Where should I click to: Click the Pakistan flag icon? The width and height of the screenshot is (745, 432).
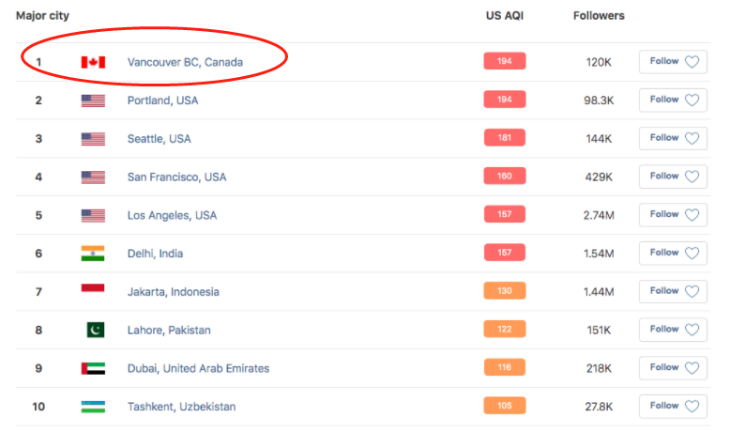pos(94,331)
